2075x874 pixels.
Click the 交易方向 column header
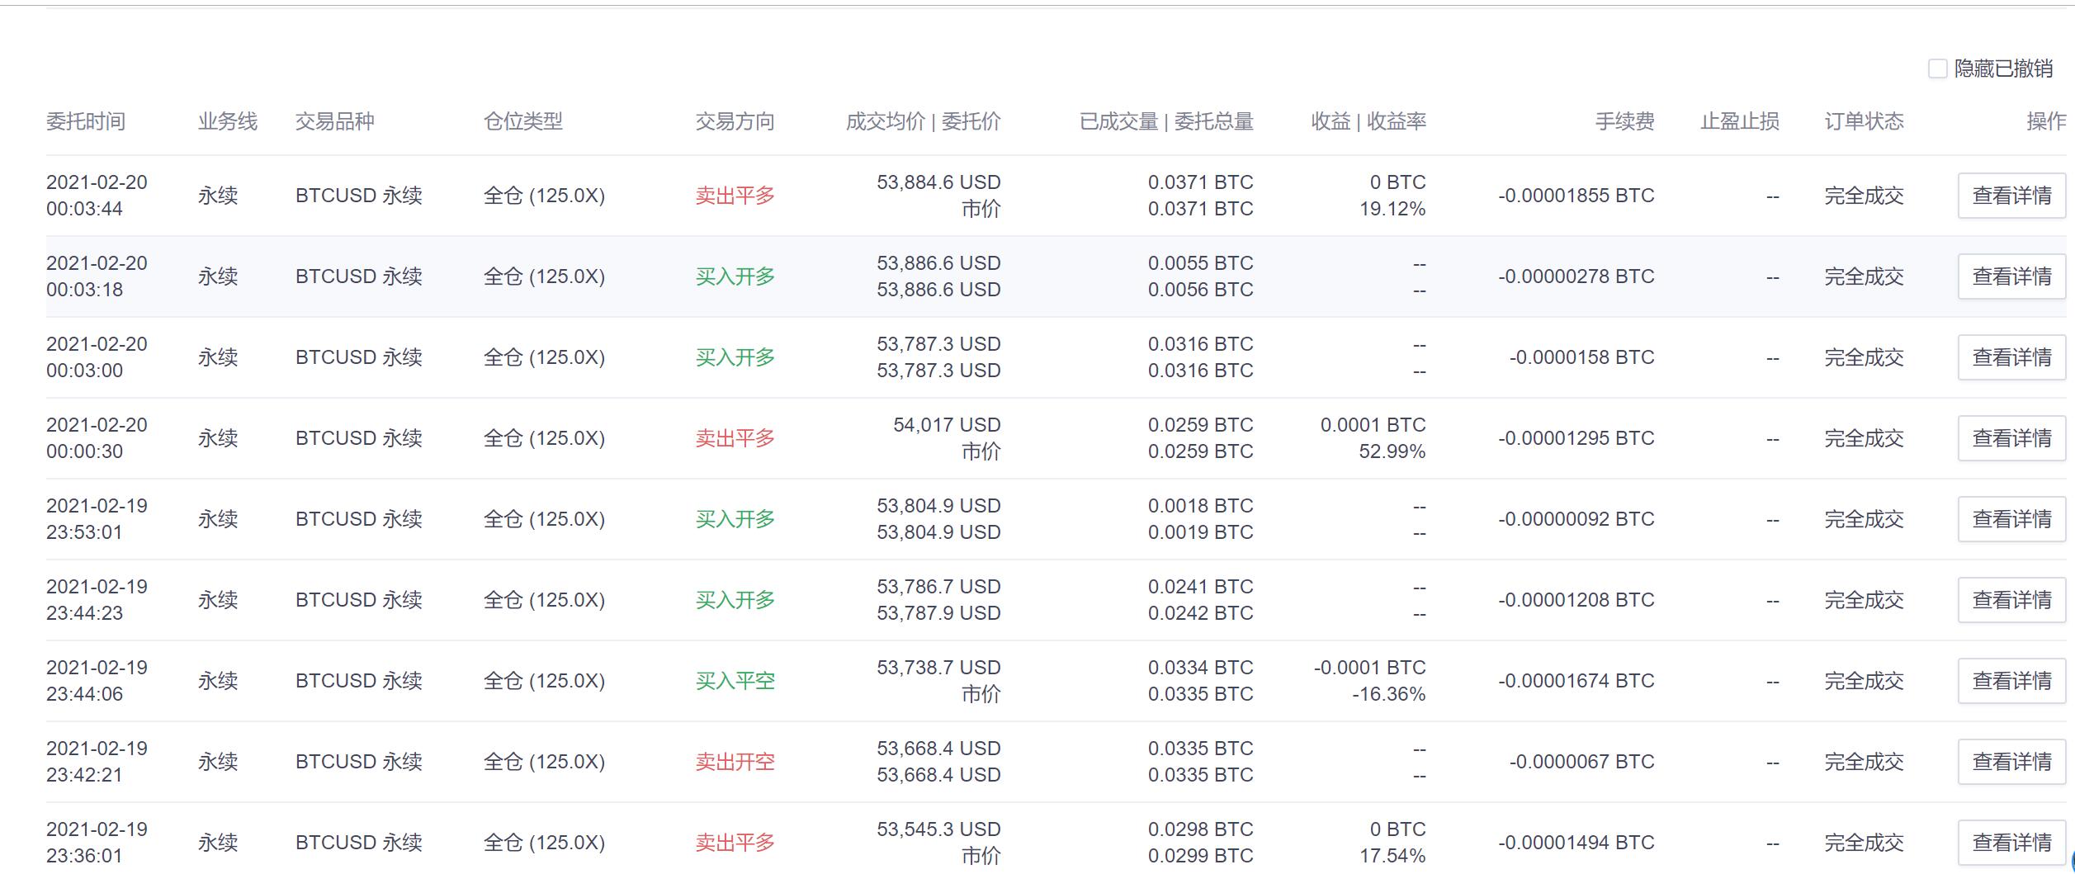(x=735, y=121)
